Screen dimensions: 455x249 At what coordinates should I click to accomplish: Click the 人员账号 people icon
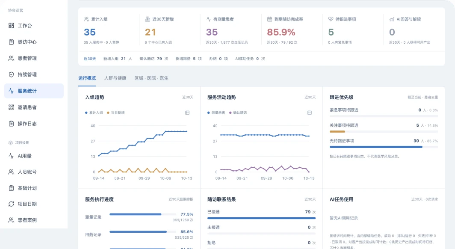11,172
